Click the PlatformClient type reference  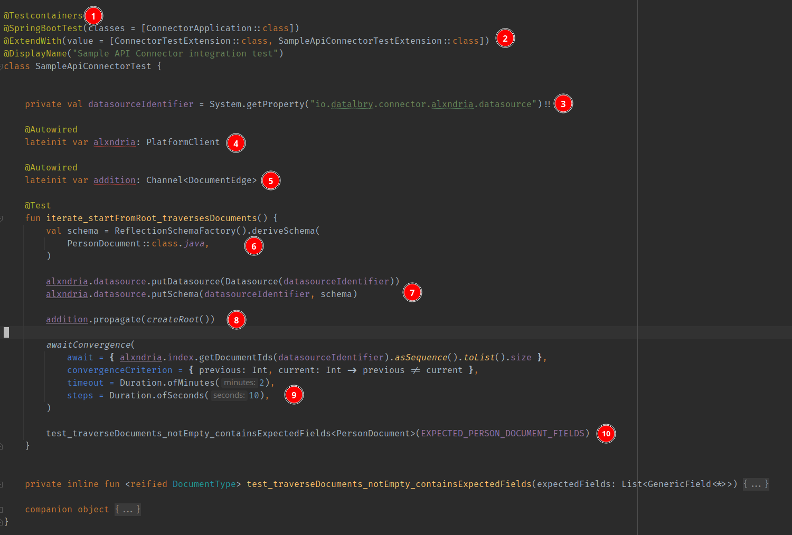pos(183,142)
